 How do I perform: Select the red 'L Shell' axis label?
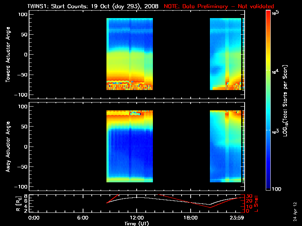tap(257, 203)
